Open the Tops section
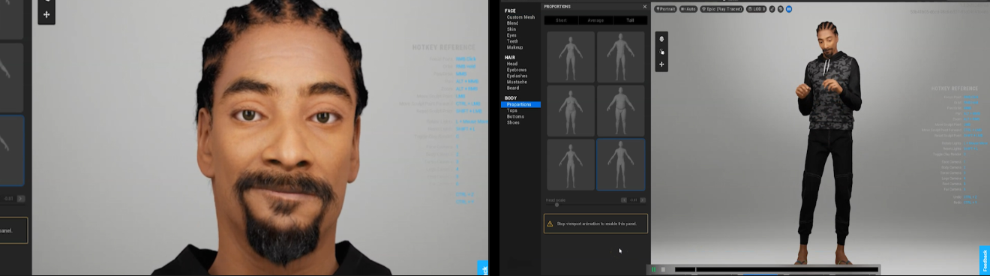The width and height of the screenshot is (990, 276). pyautogui.click(x=512, y=110)
